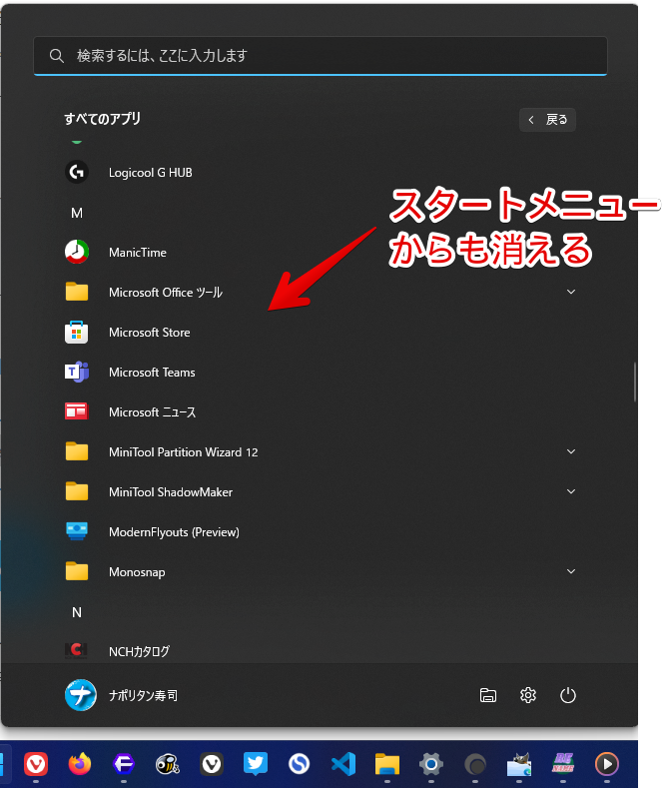Click the MiniTool Partition Wizard 12 folder icon
Image resolution: width=668 pixels, height=788 pixels.
coord(77,451)
